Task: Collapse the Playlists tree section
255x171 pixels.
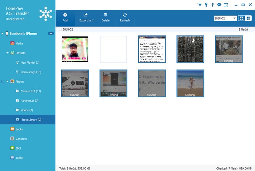Action: [7, 53]
